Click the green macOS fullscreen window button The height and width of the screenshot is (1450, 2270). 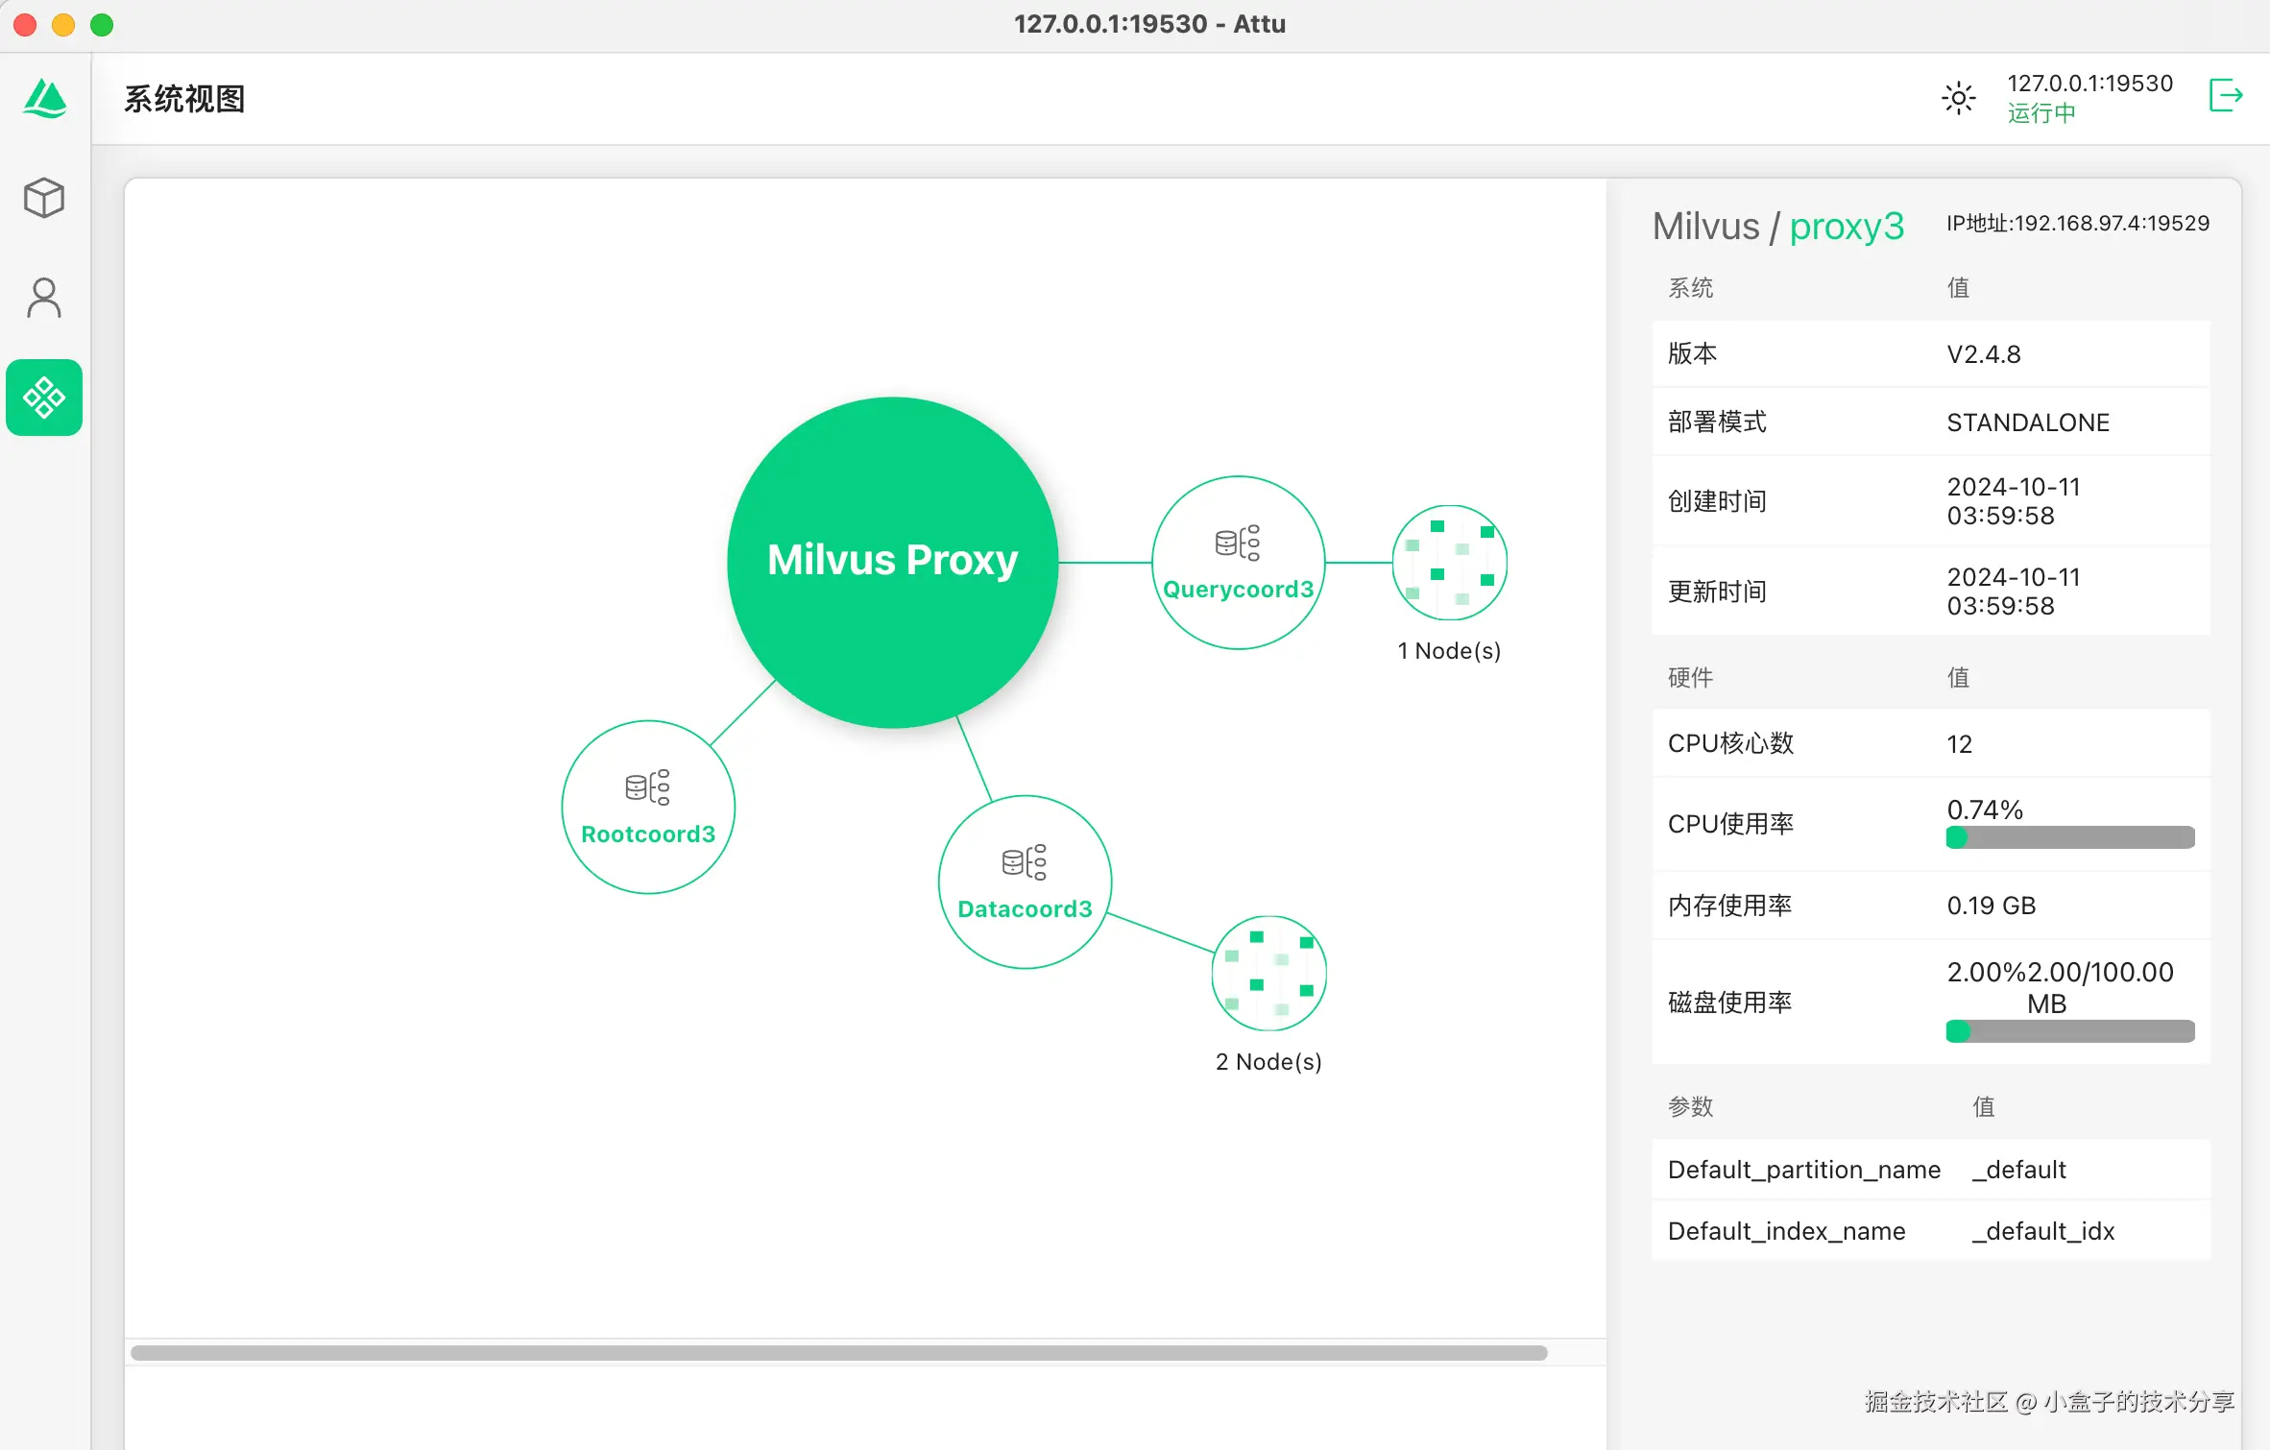pos(102,25)
